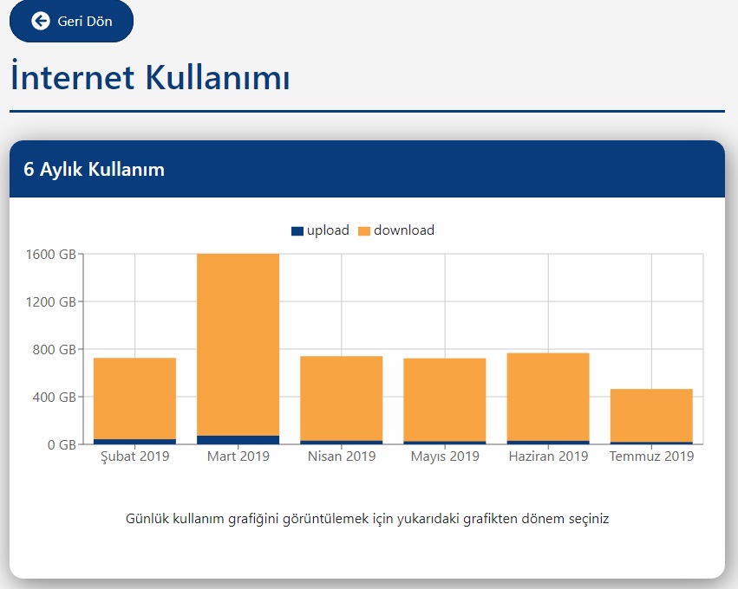Click the İnternet Kullanımı page title
The height and width of the screenshot is (589, 738).
click(x=150, y=77)
